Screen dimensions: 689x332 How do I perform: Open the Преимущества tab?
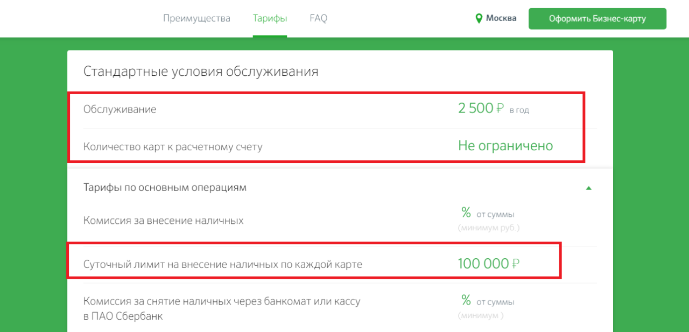tap(196, 18)
